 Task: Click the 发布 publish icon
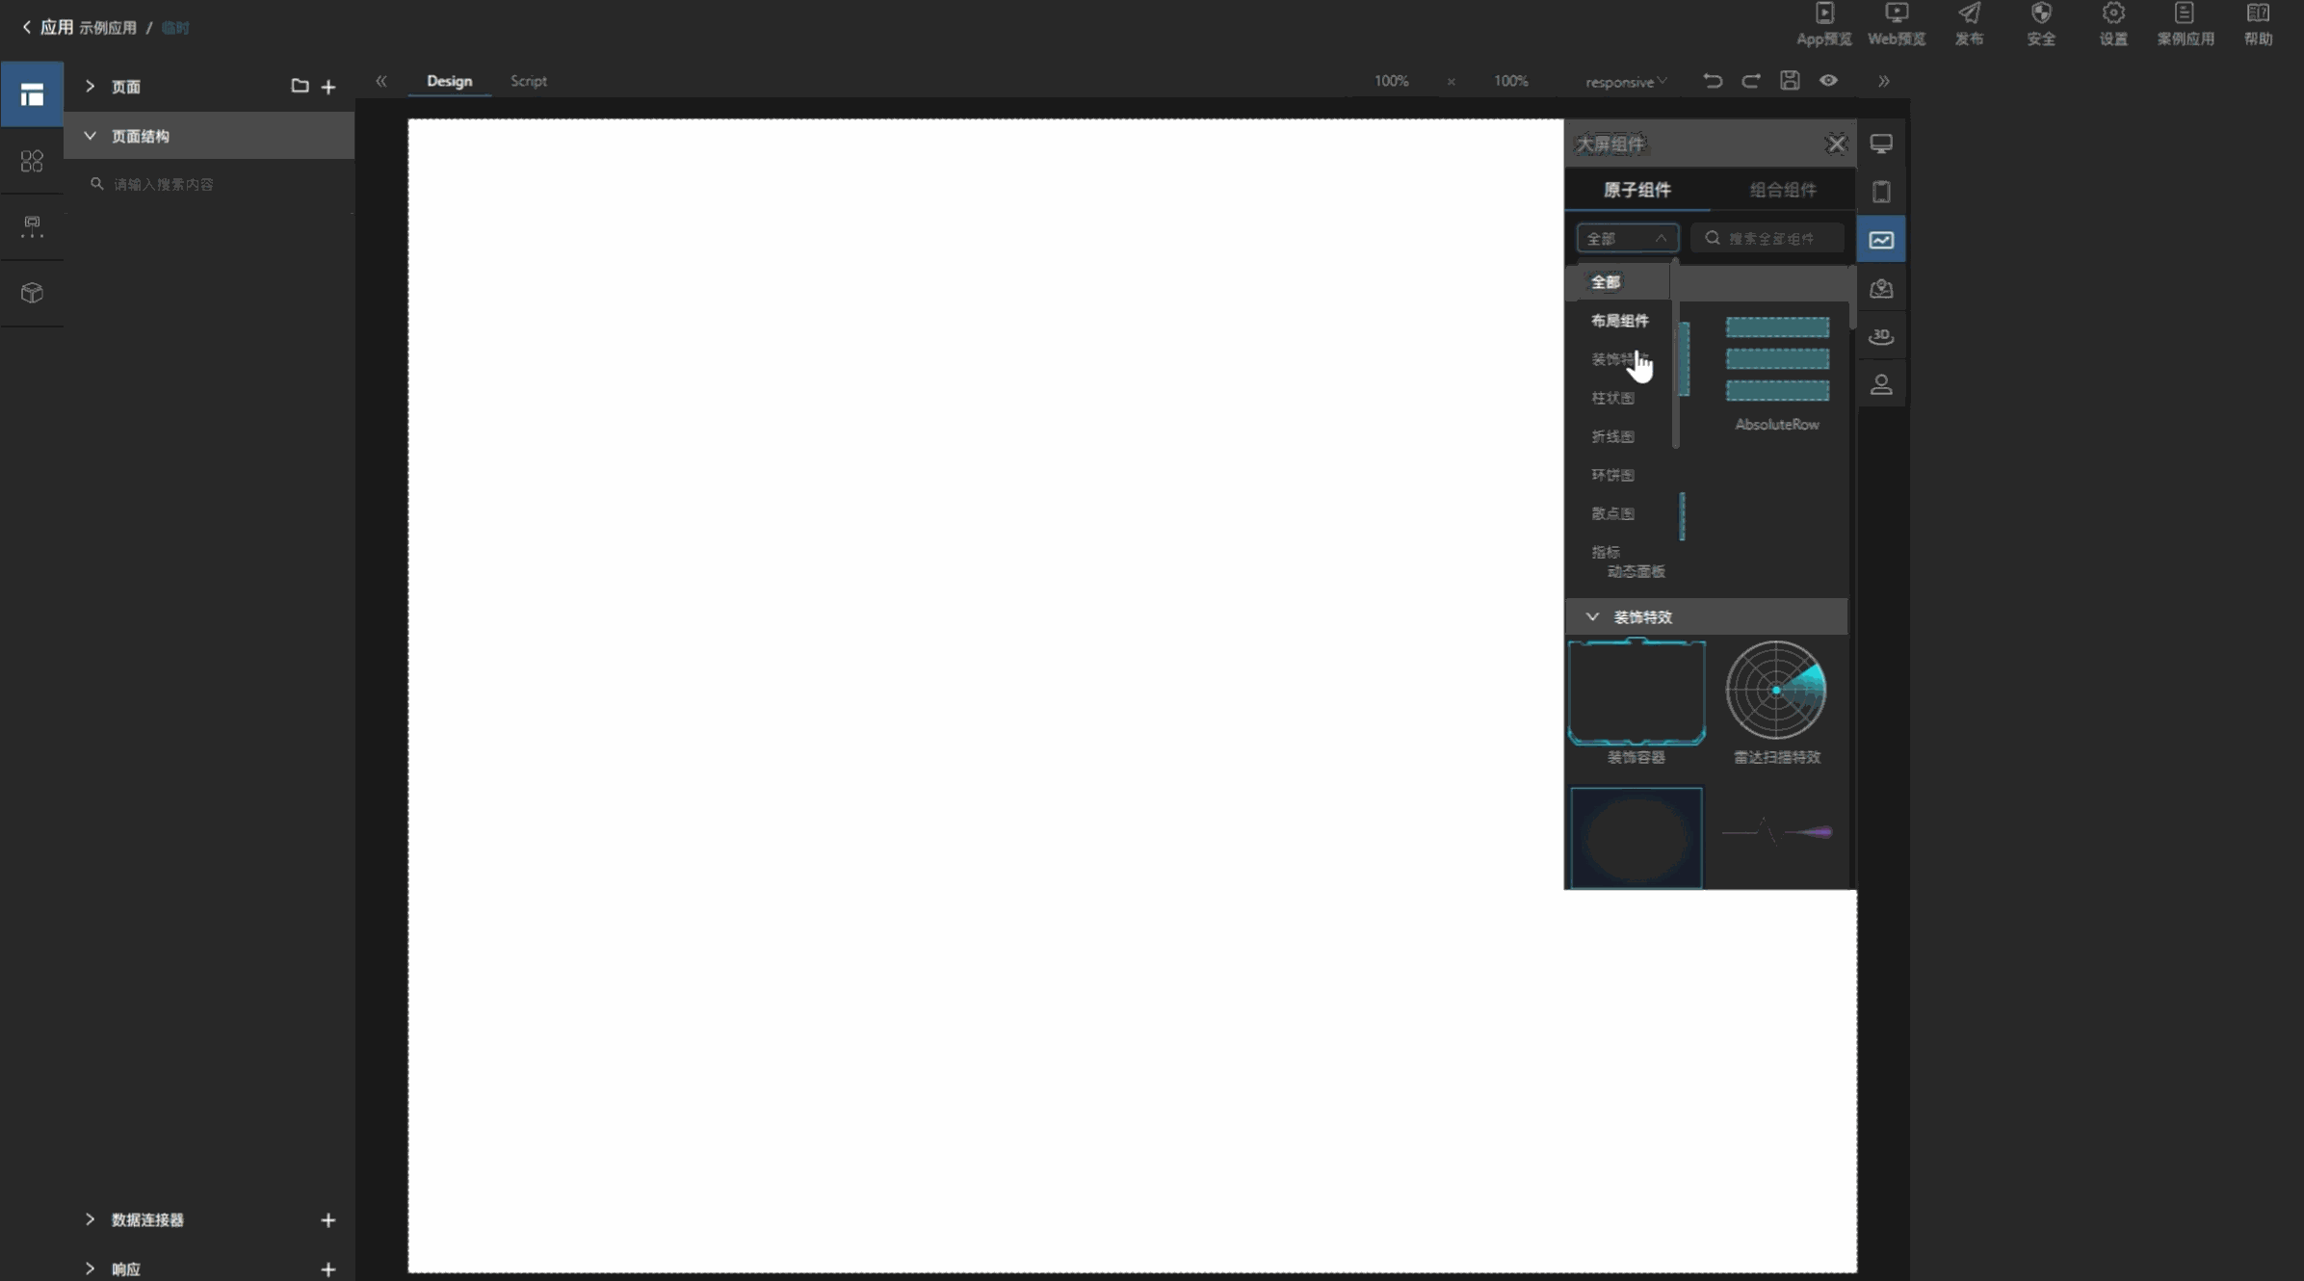(1969, 24)
